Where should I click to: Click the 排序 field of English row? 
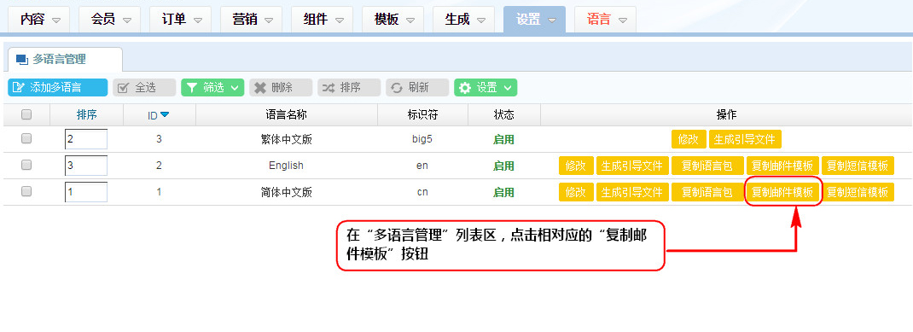(x=86, y=166)
